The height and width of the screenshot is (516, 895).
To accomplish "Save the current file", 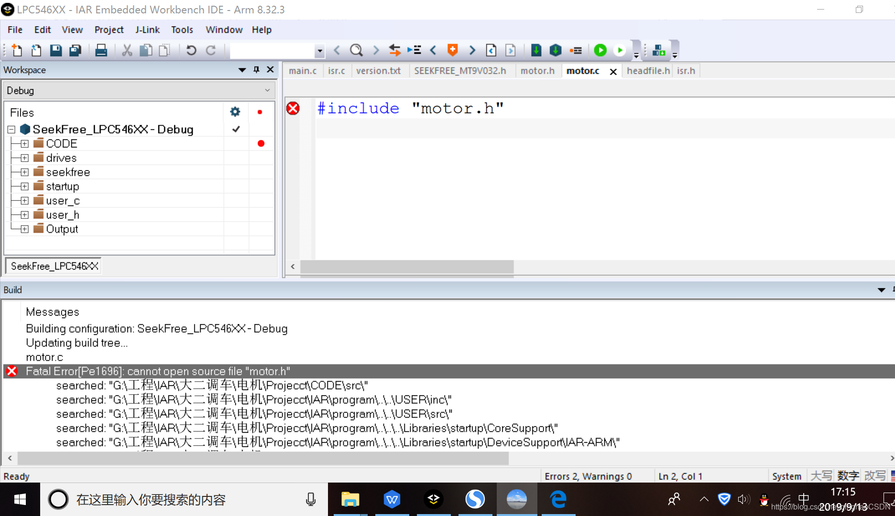I will click(56, 50).
